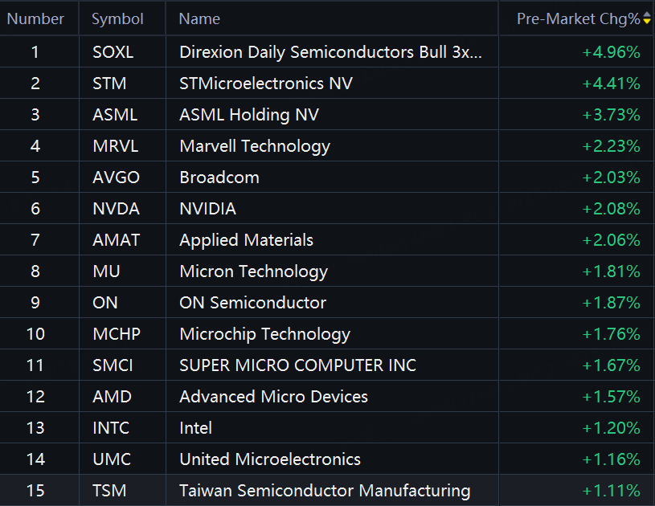Image resolution: width=655 pixels, height=506 pixels.
Task: Select the INTC ticker symbol
Action: 111,428
